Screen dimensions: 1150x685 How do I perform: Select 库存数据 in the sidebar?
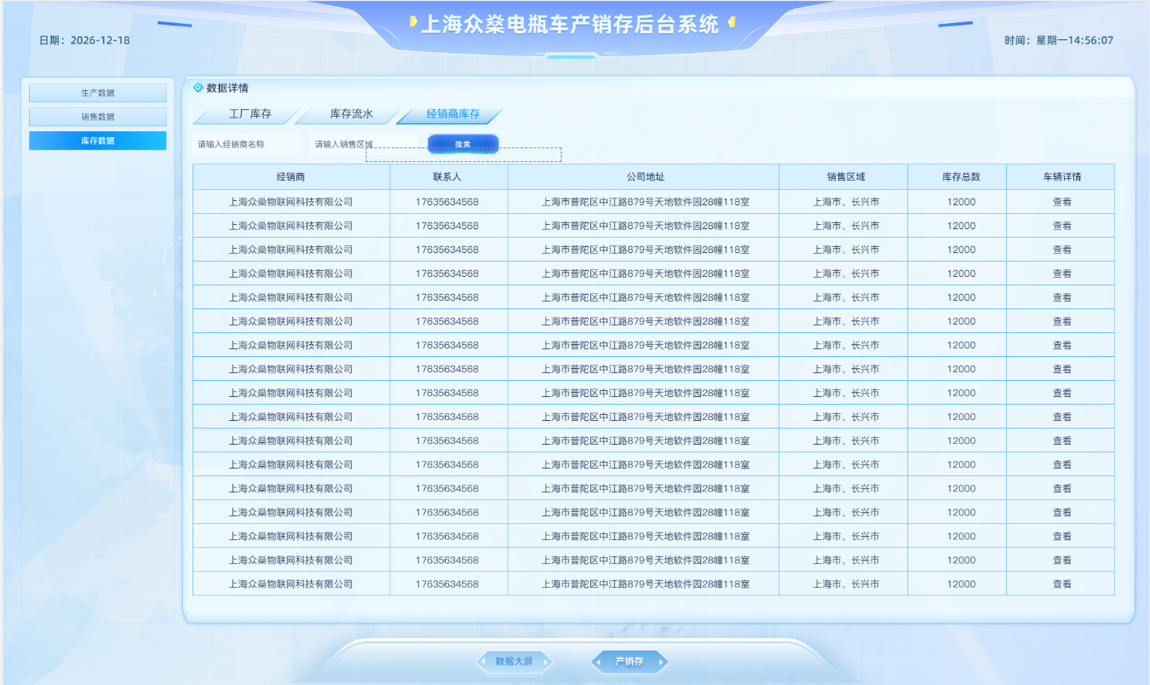(x=98, y=141)
